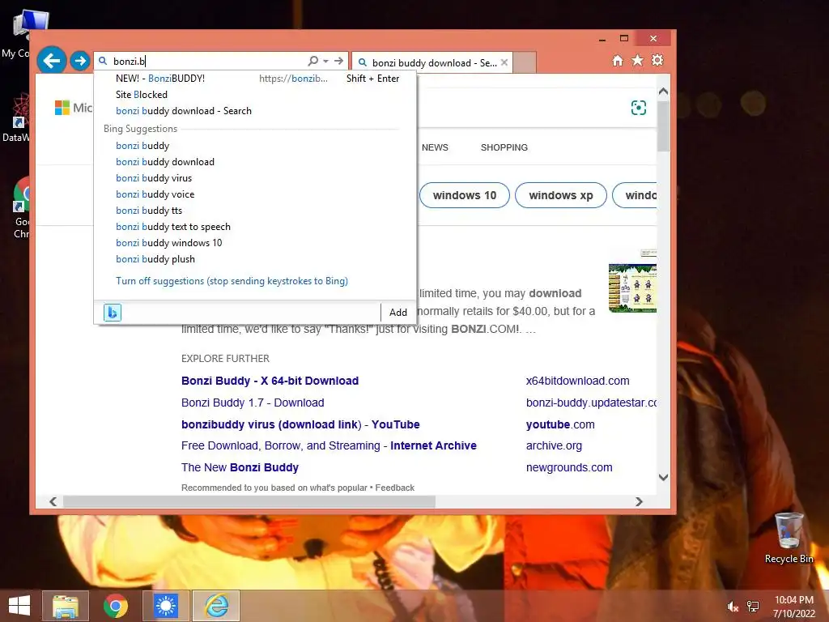Click the 'windows xp' filter pill
Viewport: 829px width, 622px height.
coord(561,195)
